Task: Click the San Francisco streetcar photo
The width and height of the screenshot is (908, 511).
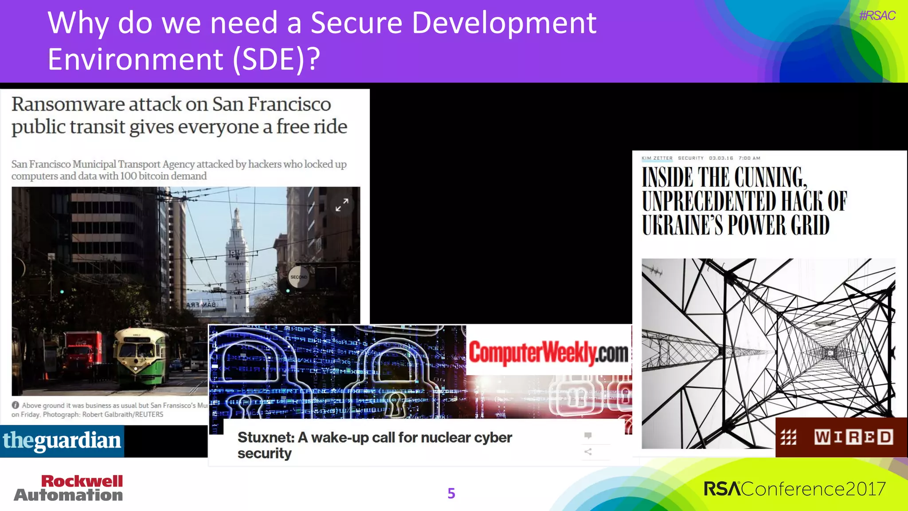Action: pyautogui.click(x=186, y=291)
